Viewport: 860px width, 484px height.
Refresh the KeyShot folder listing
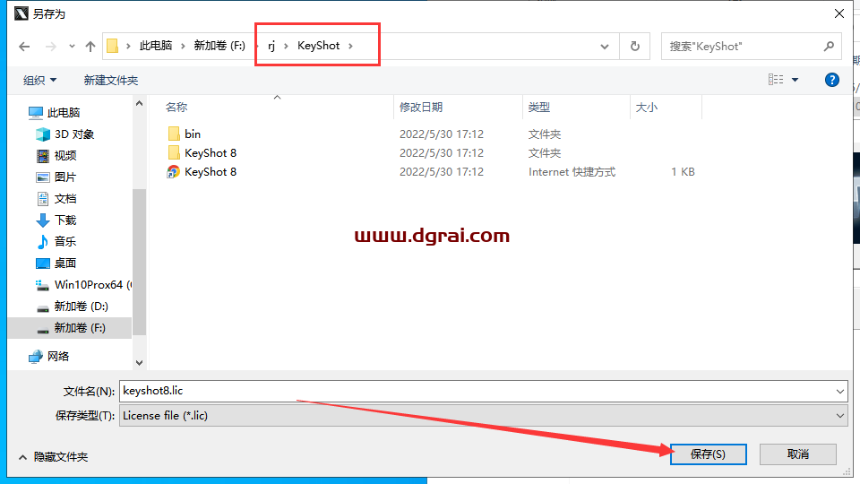point(635,46)
